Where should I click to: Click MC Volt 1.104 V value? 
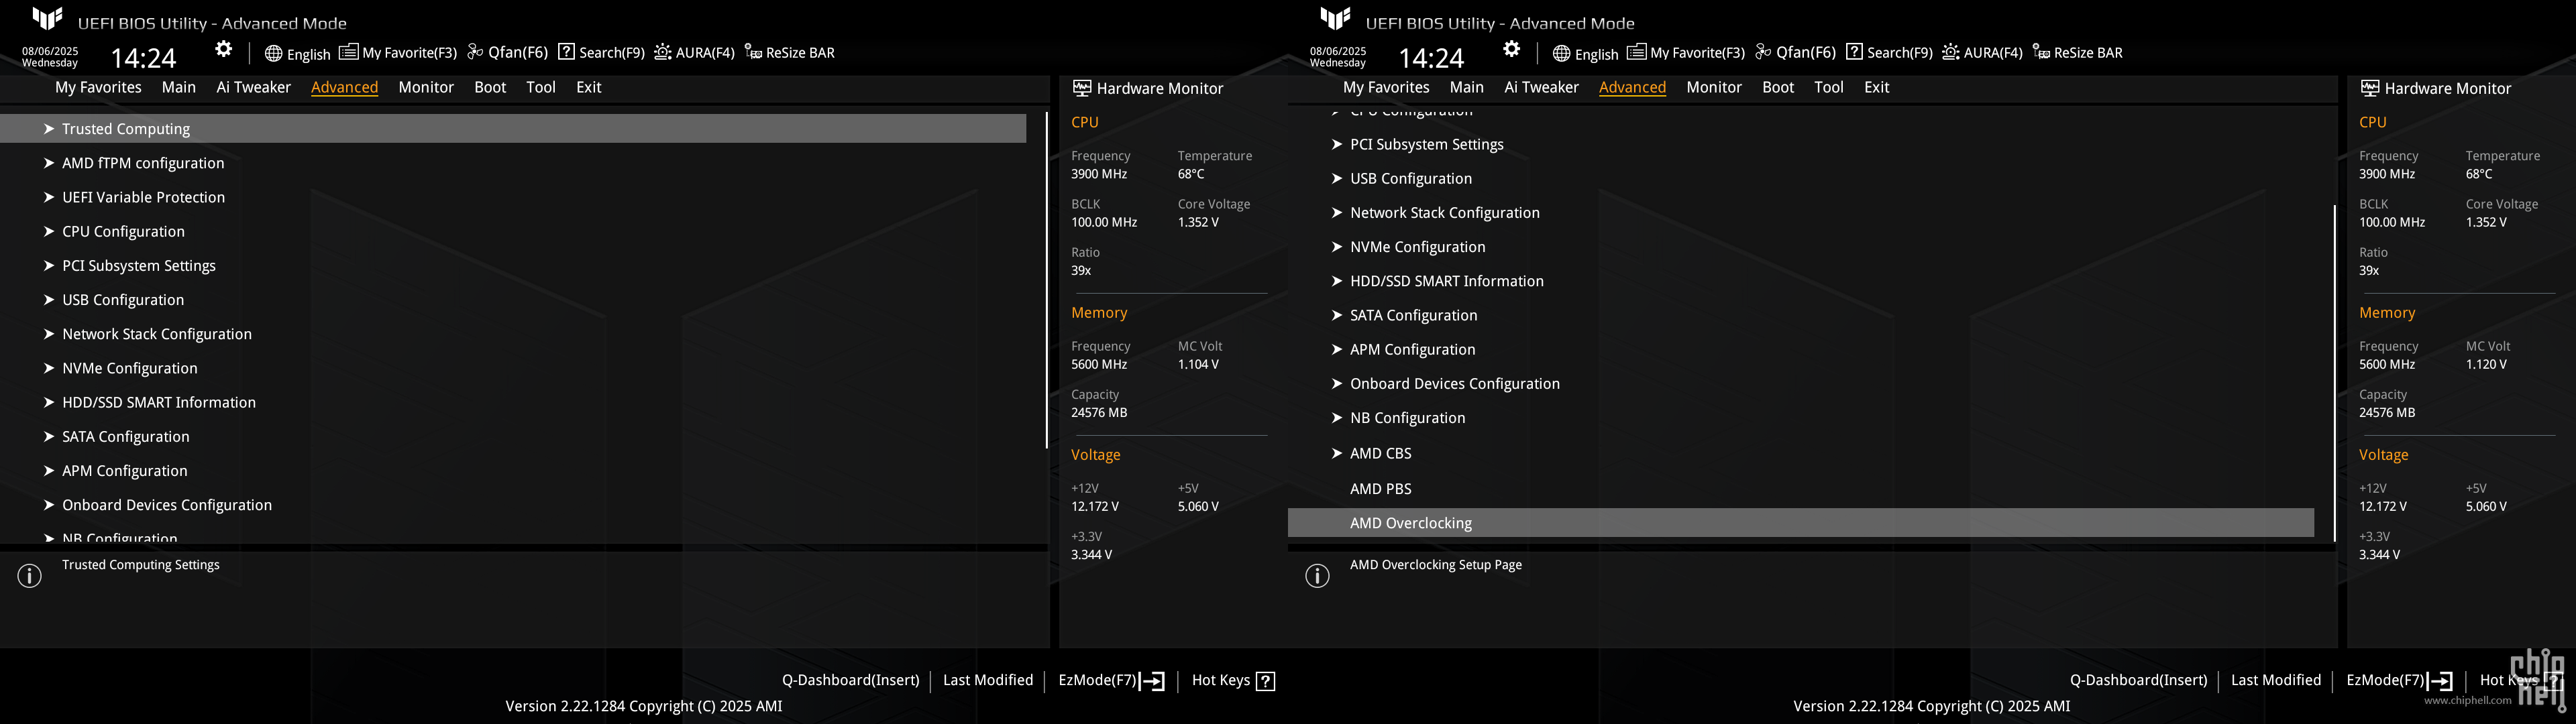pyautogui.click(x=1198, y=364)
